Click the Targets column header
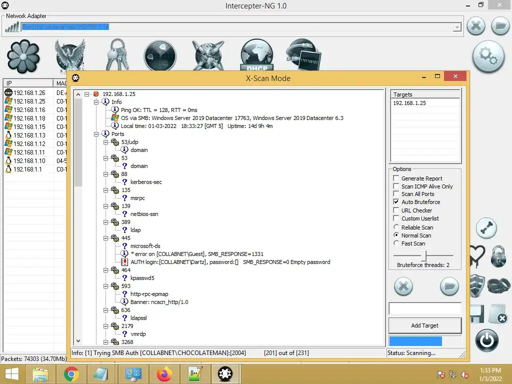The image size is (512, 384). click(x=425, y=94)
